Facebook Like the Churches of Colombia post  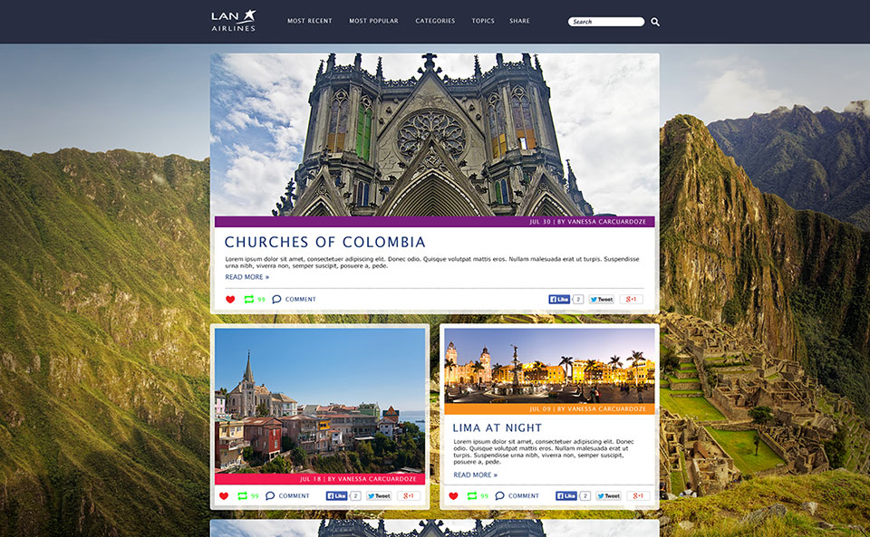559,299
